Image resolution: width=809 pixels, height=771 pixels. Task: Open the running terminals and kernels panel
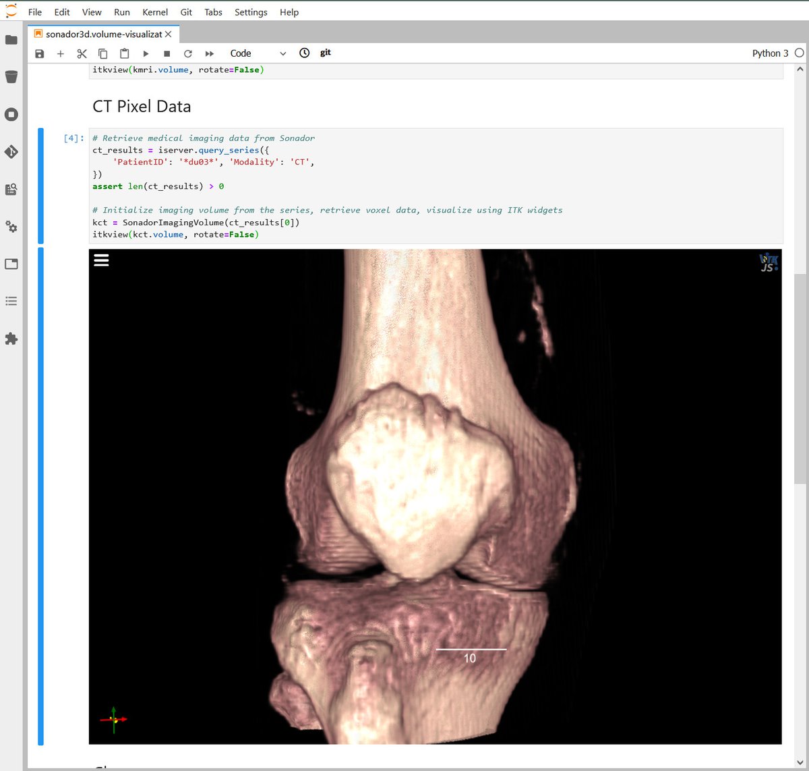click(x=11, y=114)
